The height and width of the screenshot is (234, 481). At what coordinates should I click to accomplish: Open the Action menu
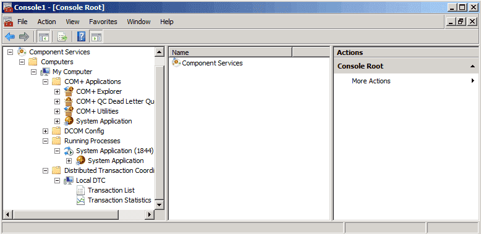click(x=46, y=22)
